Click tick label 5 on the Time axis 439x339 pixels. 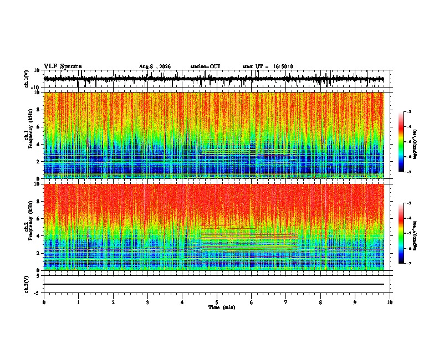[x=217, y=302]
